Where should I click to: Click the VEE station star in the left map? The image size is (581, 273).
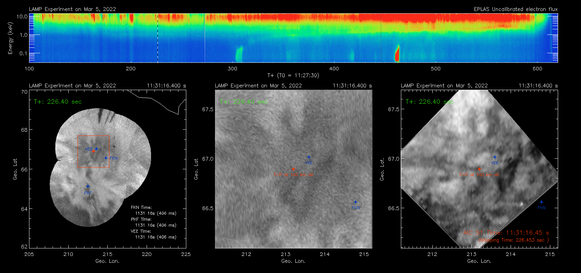[x=96, y=149]
